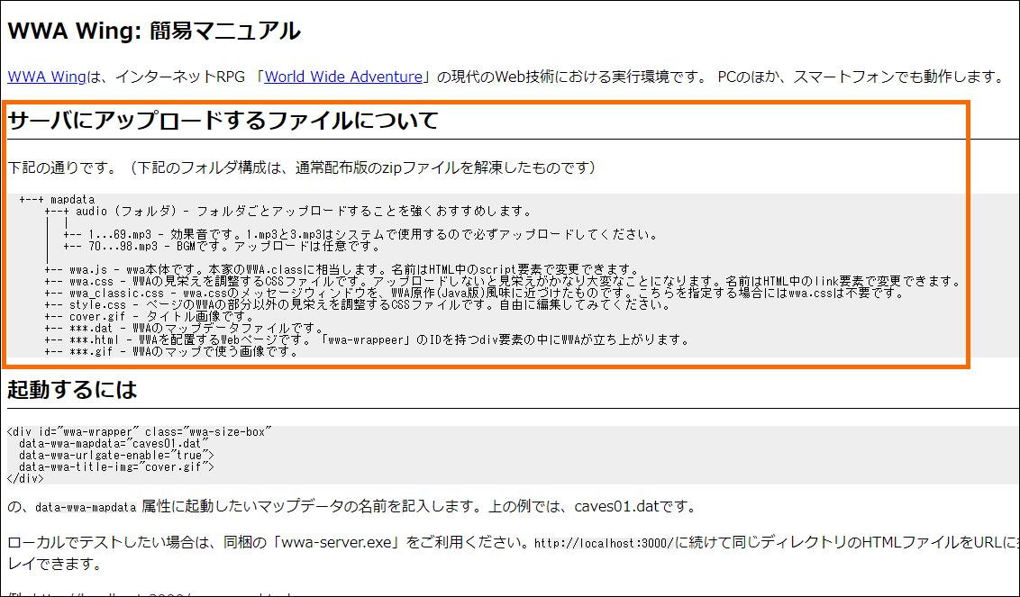
Task: Click the heading '起動するには'
Action: pyautogui.click(x=72, y=390)
